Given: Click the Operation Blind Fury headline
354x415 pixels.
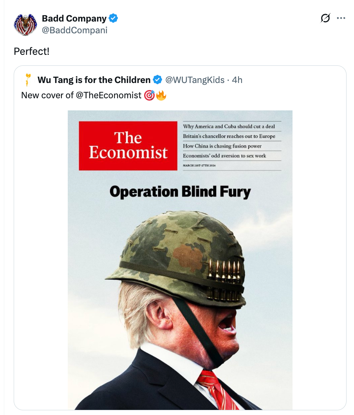Looking at the screenshot, I should click(180, 192).
